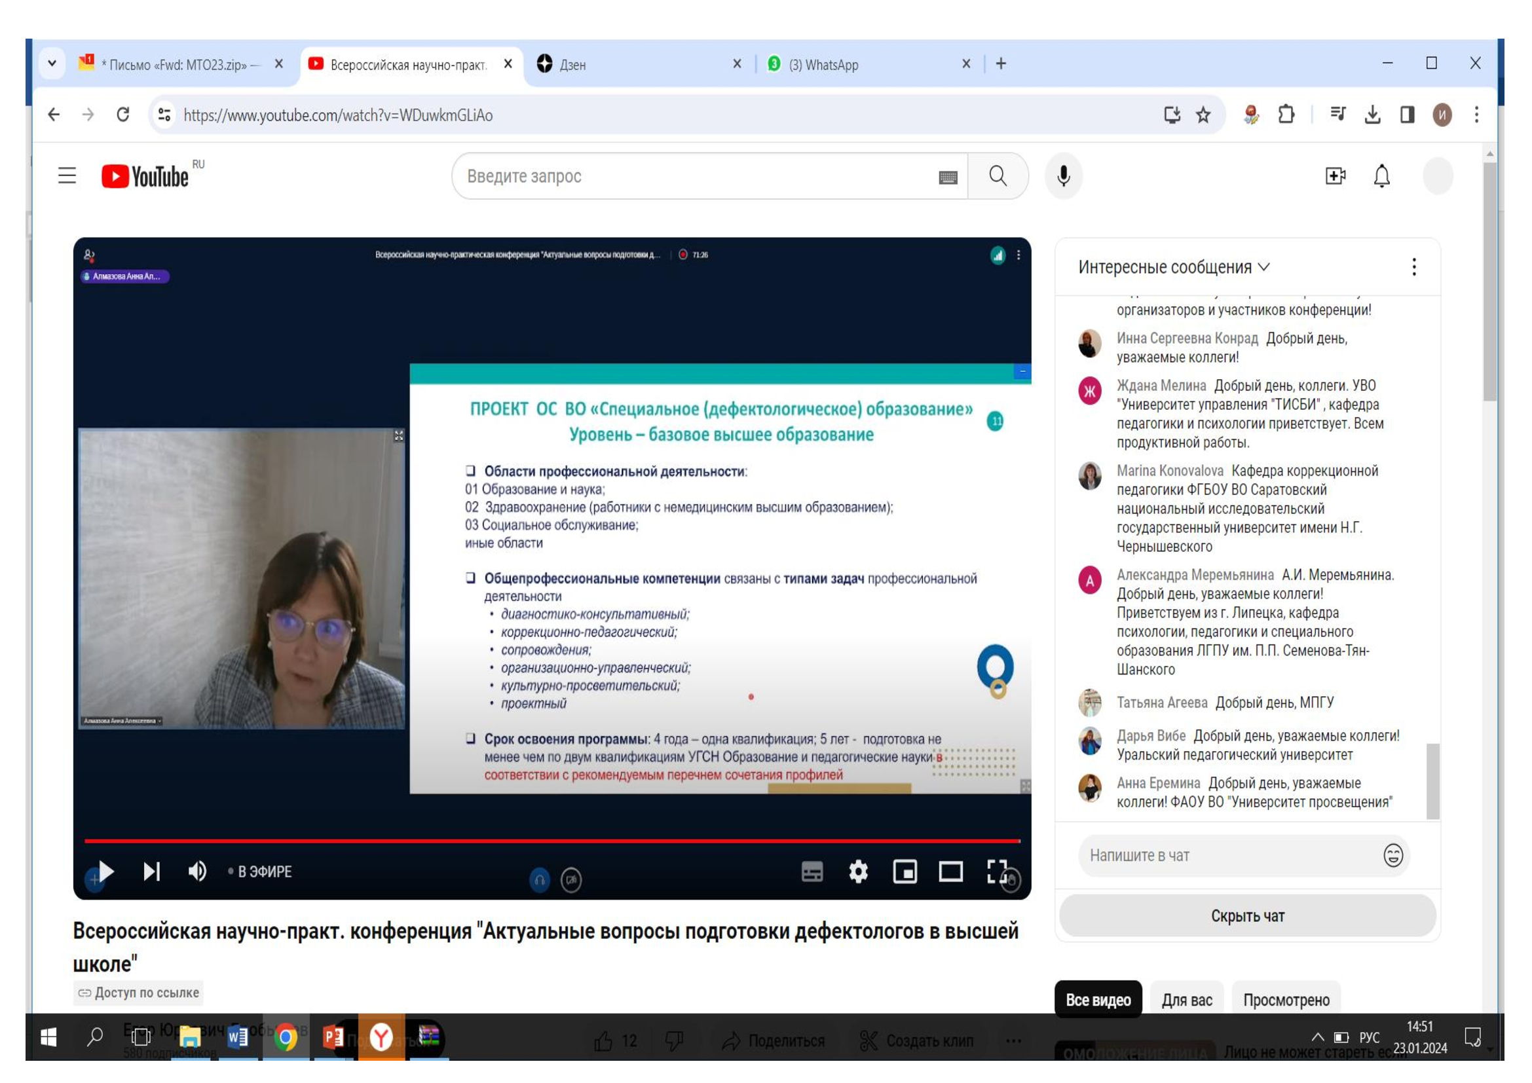Open chat options three-dot menu

point(1413,267)
